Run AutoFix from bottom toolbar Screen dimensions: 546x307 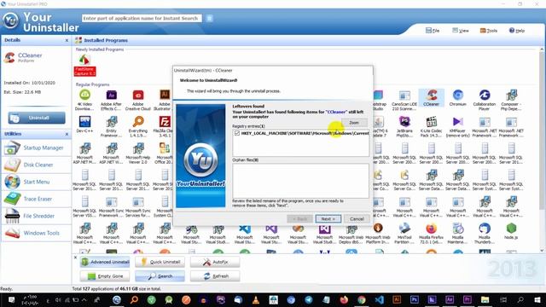click(215, 262)
